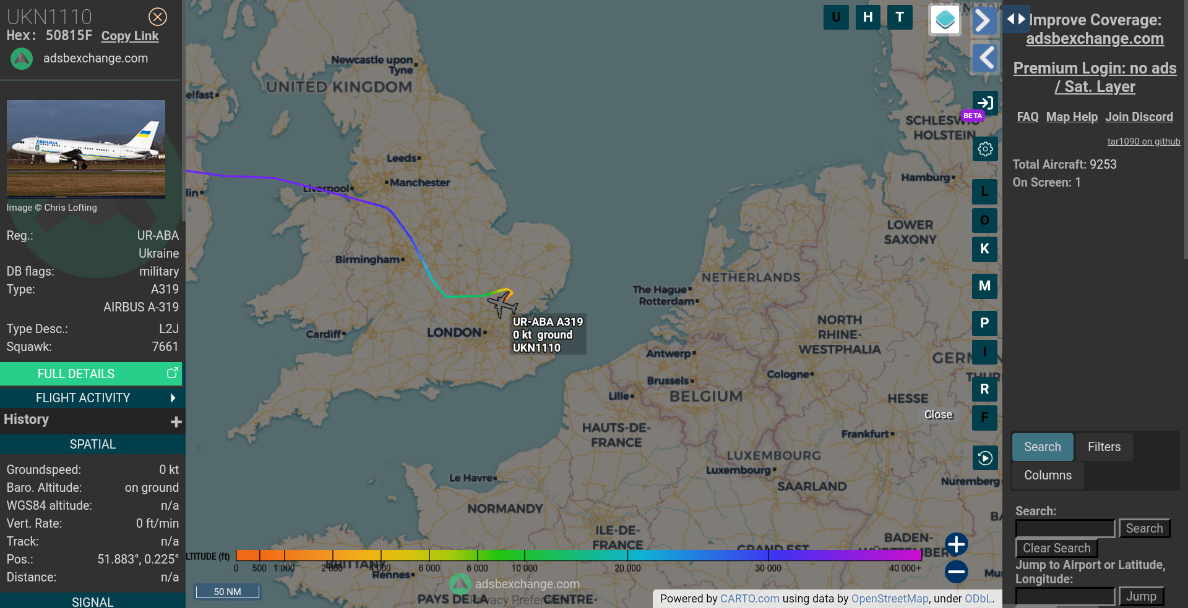Click the right chevron map button
Screen dimensions: 1188x608
click(984, 21)
